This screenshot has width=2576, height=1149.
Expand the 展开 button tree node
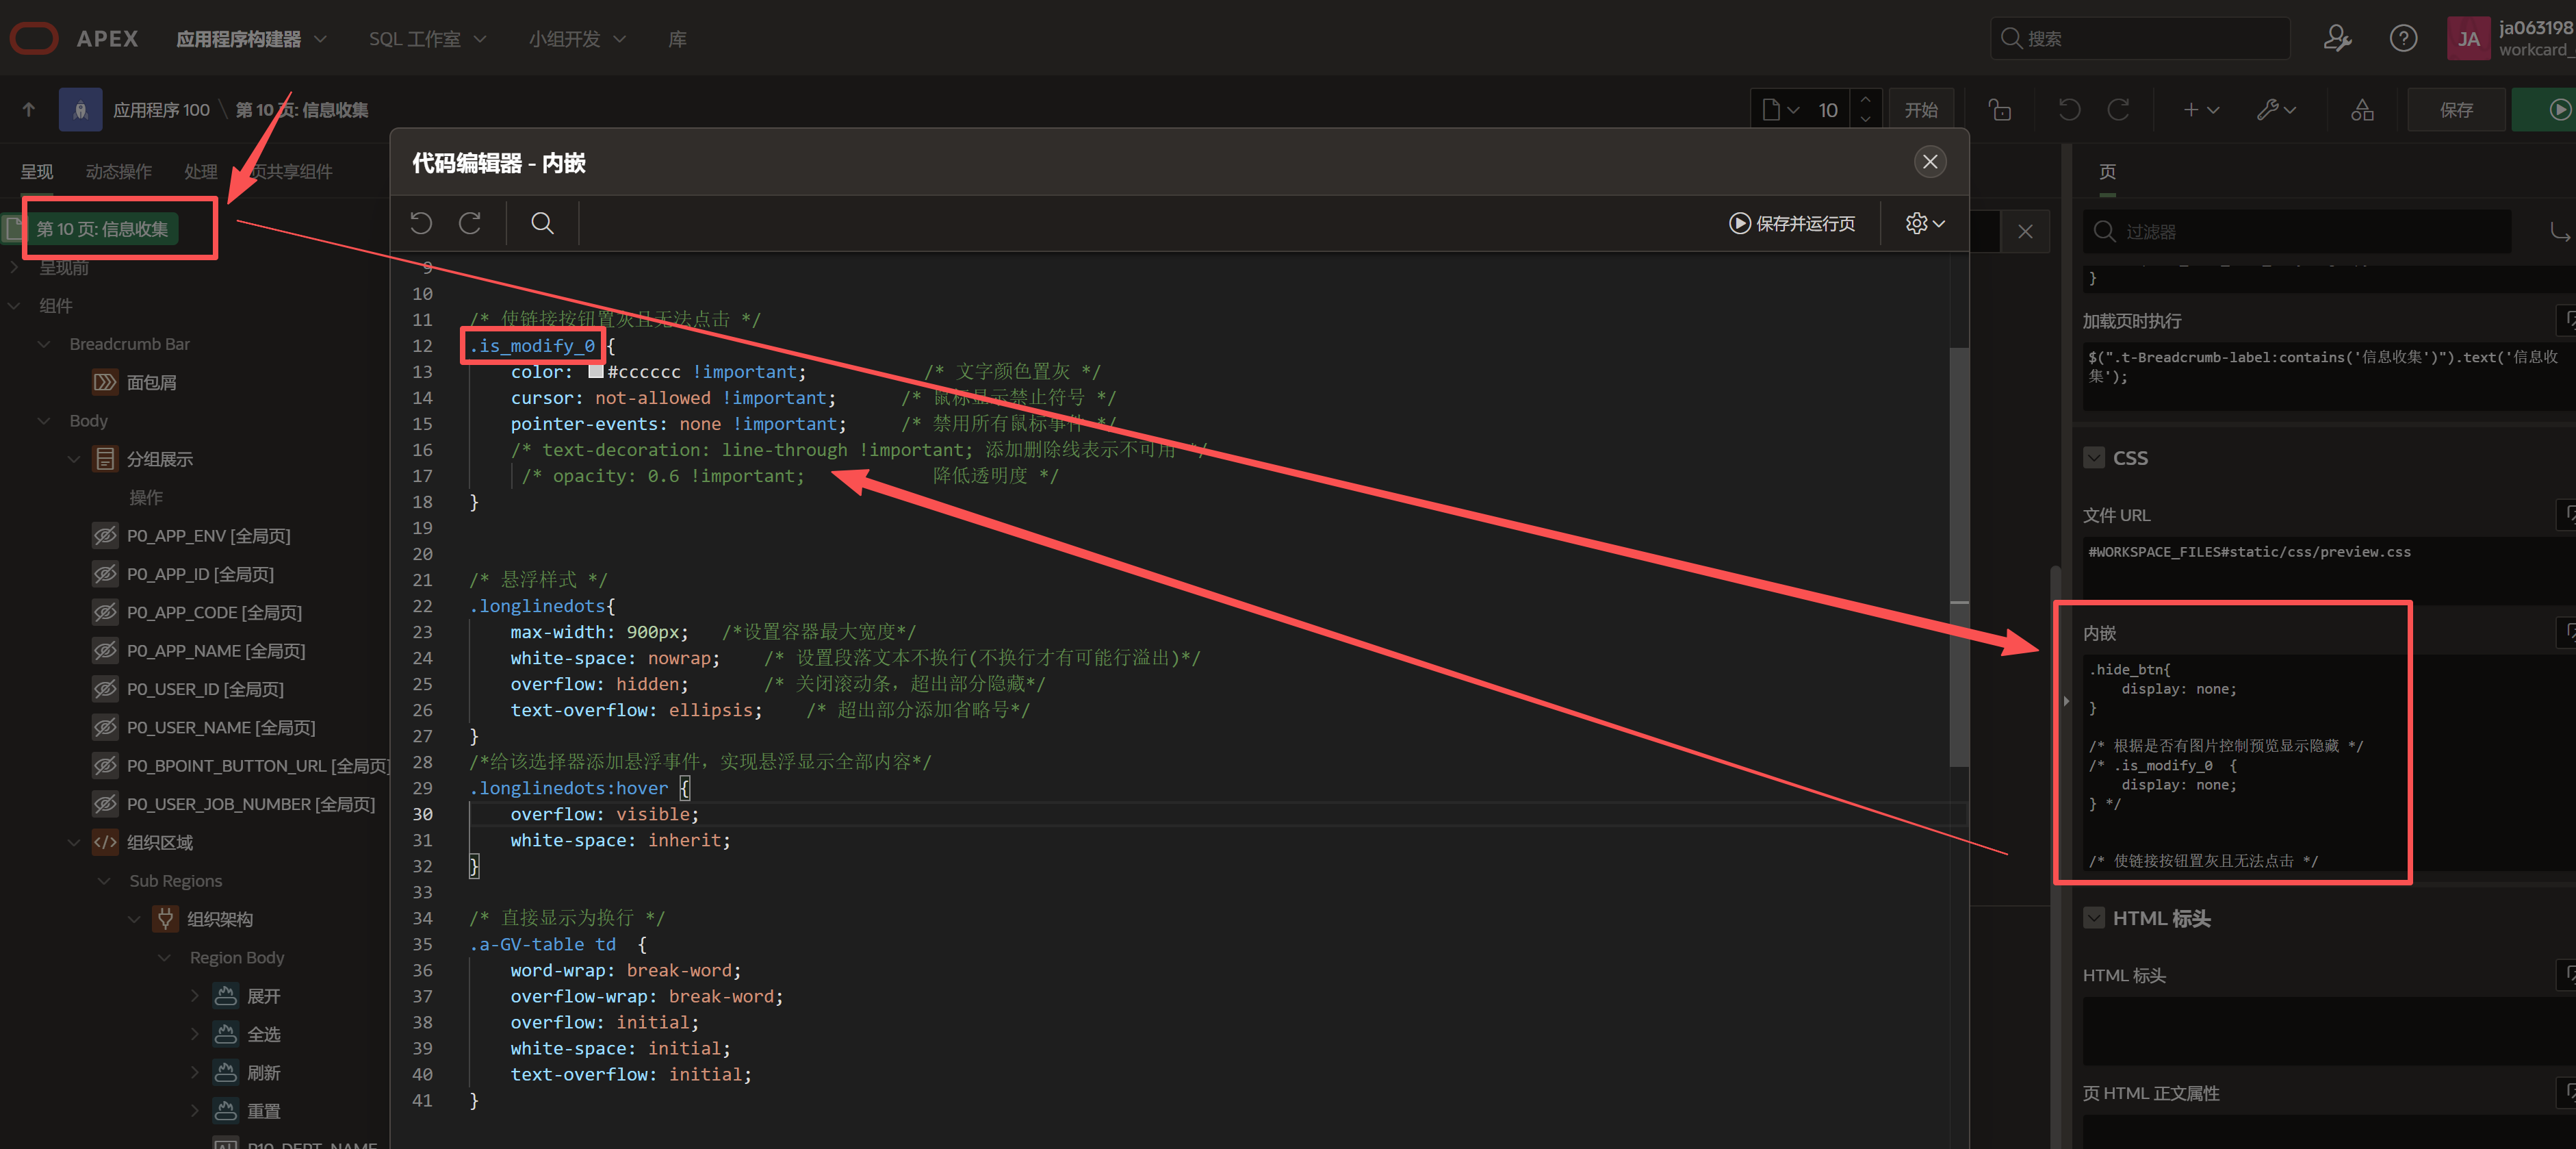195,996
